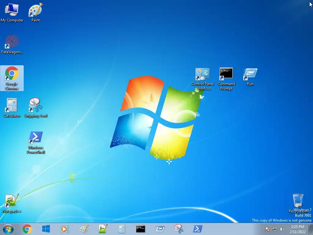The height and width of the screenshot is (235, 313).
Task: Open Command Prompt from the taskbar
Action: [141, 229]
